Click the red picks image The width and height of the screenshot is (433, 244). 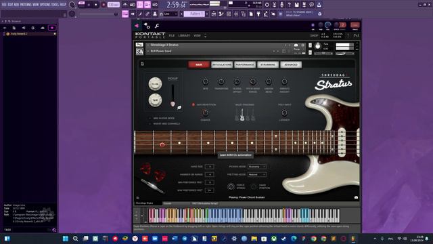pos(153,171)
